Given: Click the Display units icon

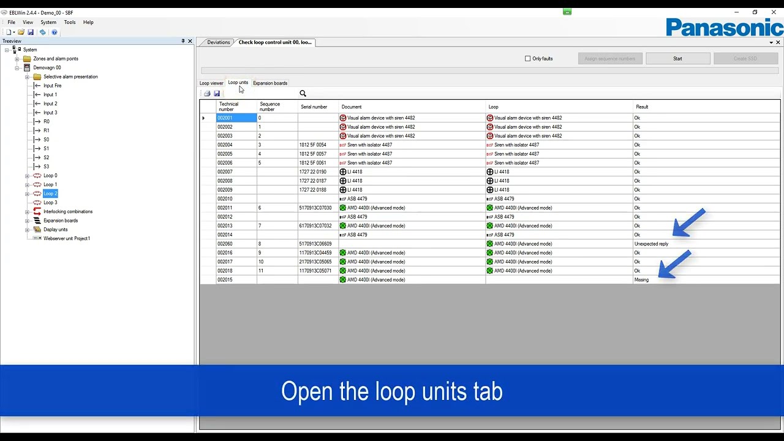Looking at the screenshot, I should pyautogui.click(x=37, y=230).
